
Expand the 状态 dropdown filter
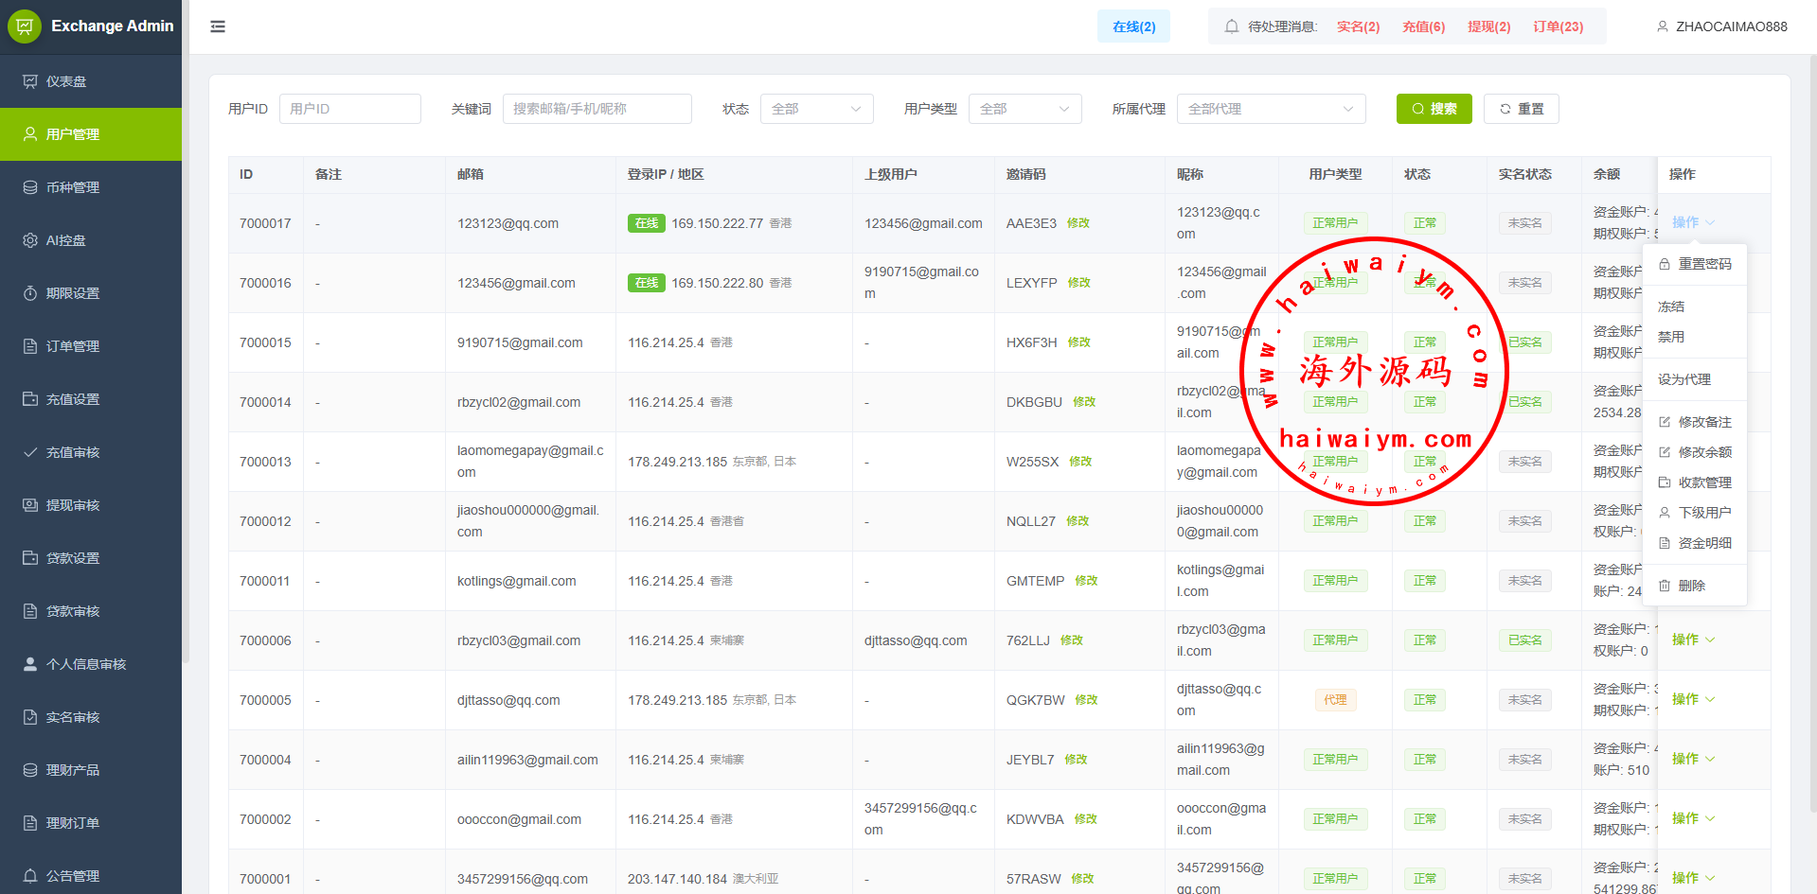click(x=816, y=109)
